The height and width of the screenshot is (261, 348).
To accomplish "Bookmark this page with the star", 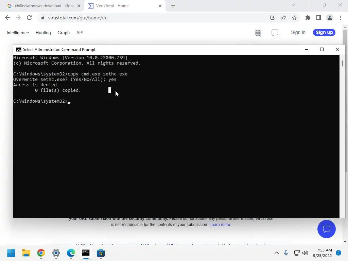I will click(294, 18).
